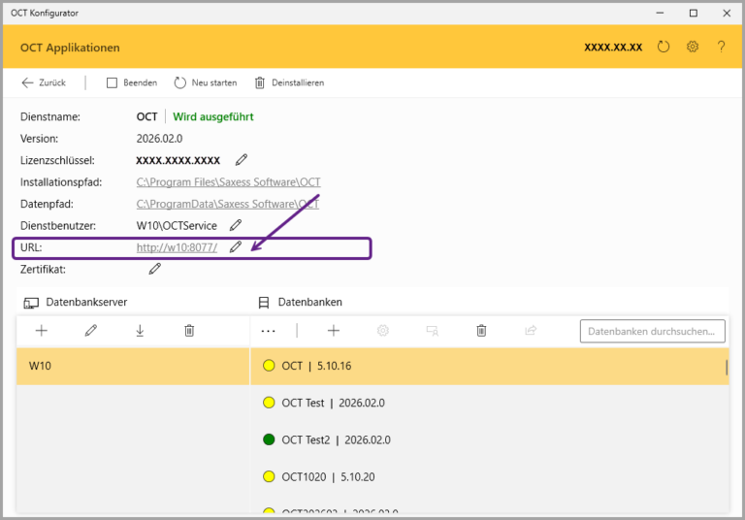
Task: Click the Datenbanken durchsuchen search field
Action: coord(652,331)
